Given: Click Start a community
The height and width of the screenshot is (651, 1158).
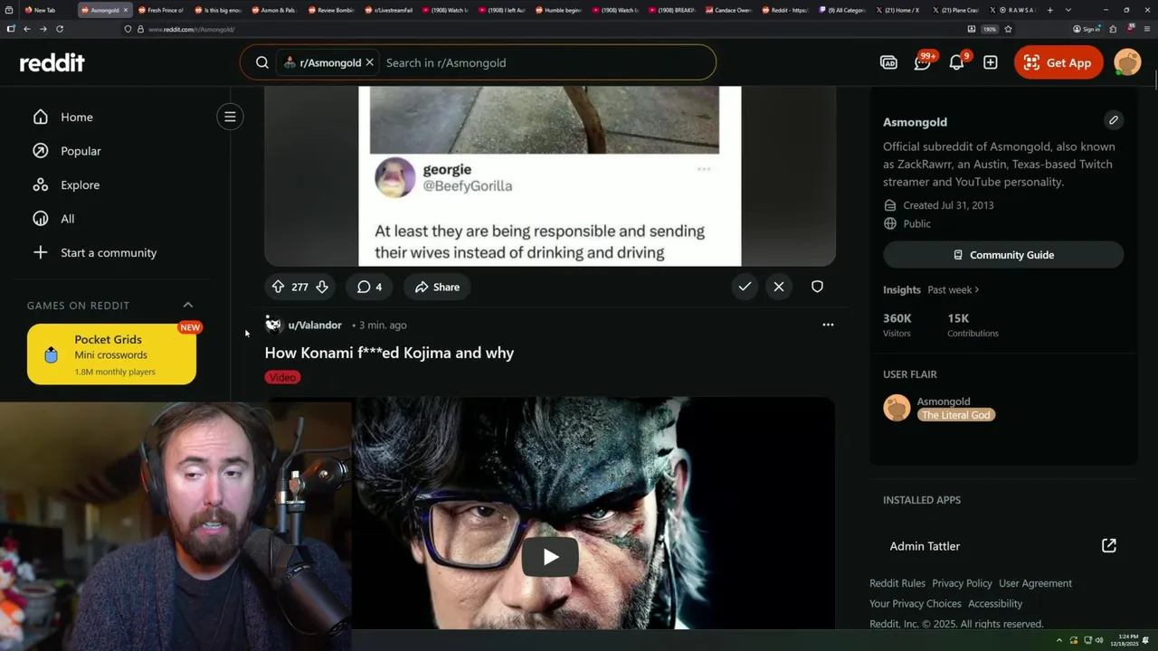Looking at the screenshot, I should 109,252.
